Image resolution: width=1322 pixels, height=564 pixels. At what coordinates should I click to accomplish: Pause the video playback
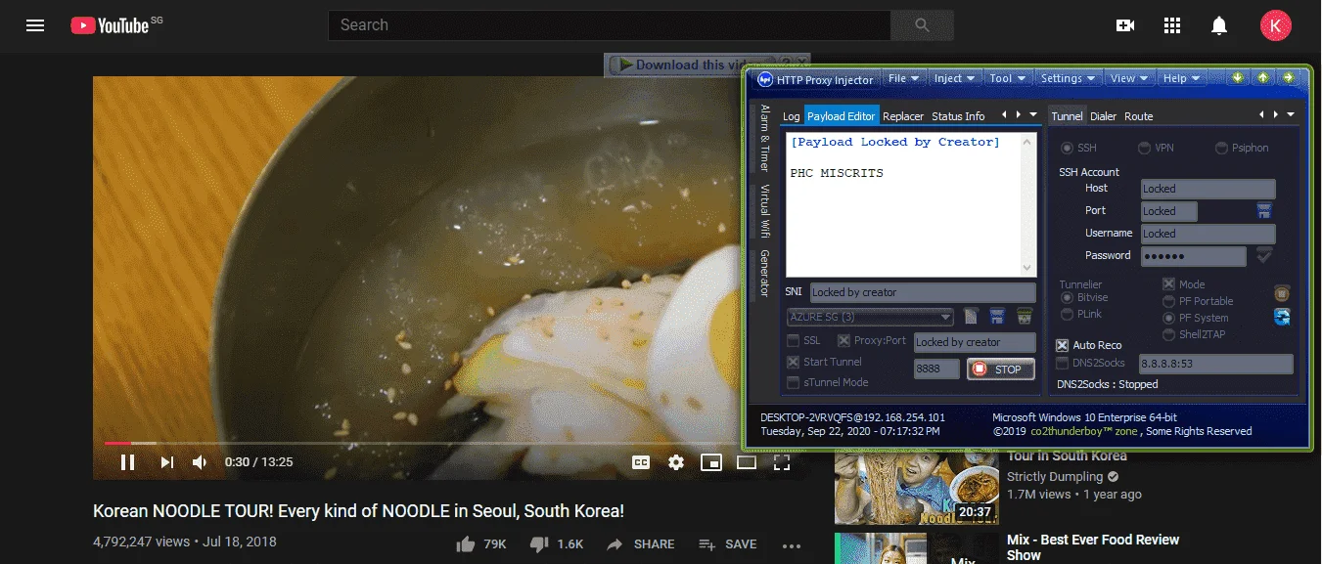127,462
